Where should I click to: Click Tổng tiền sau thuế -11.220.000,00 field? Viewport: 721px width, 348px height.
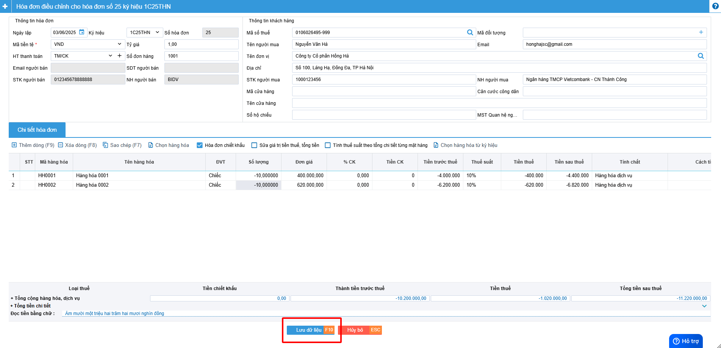point(641,298)
